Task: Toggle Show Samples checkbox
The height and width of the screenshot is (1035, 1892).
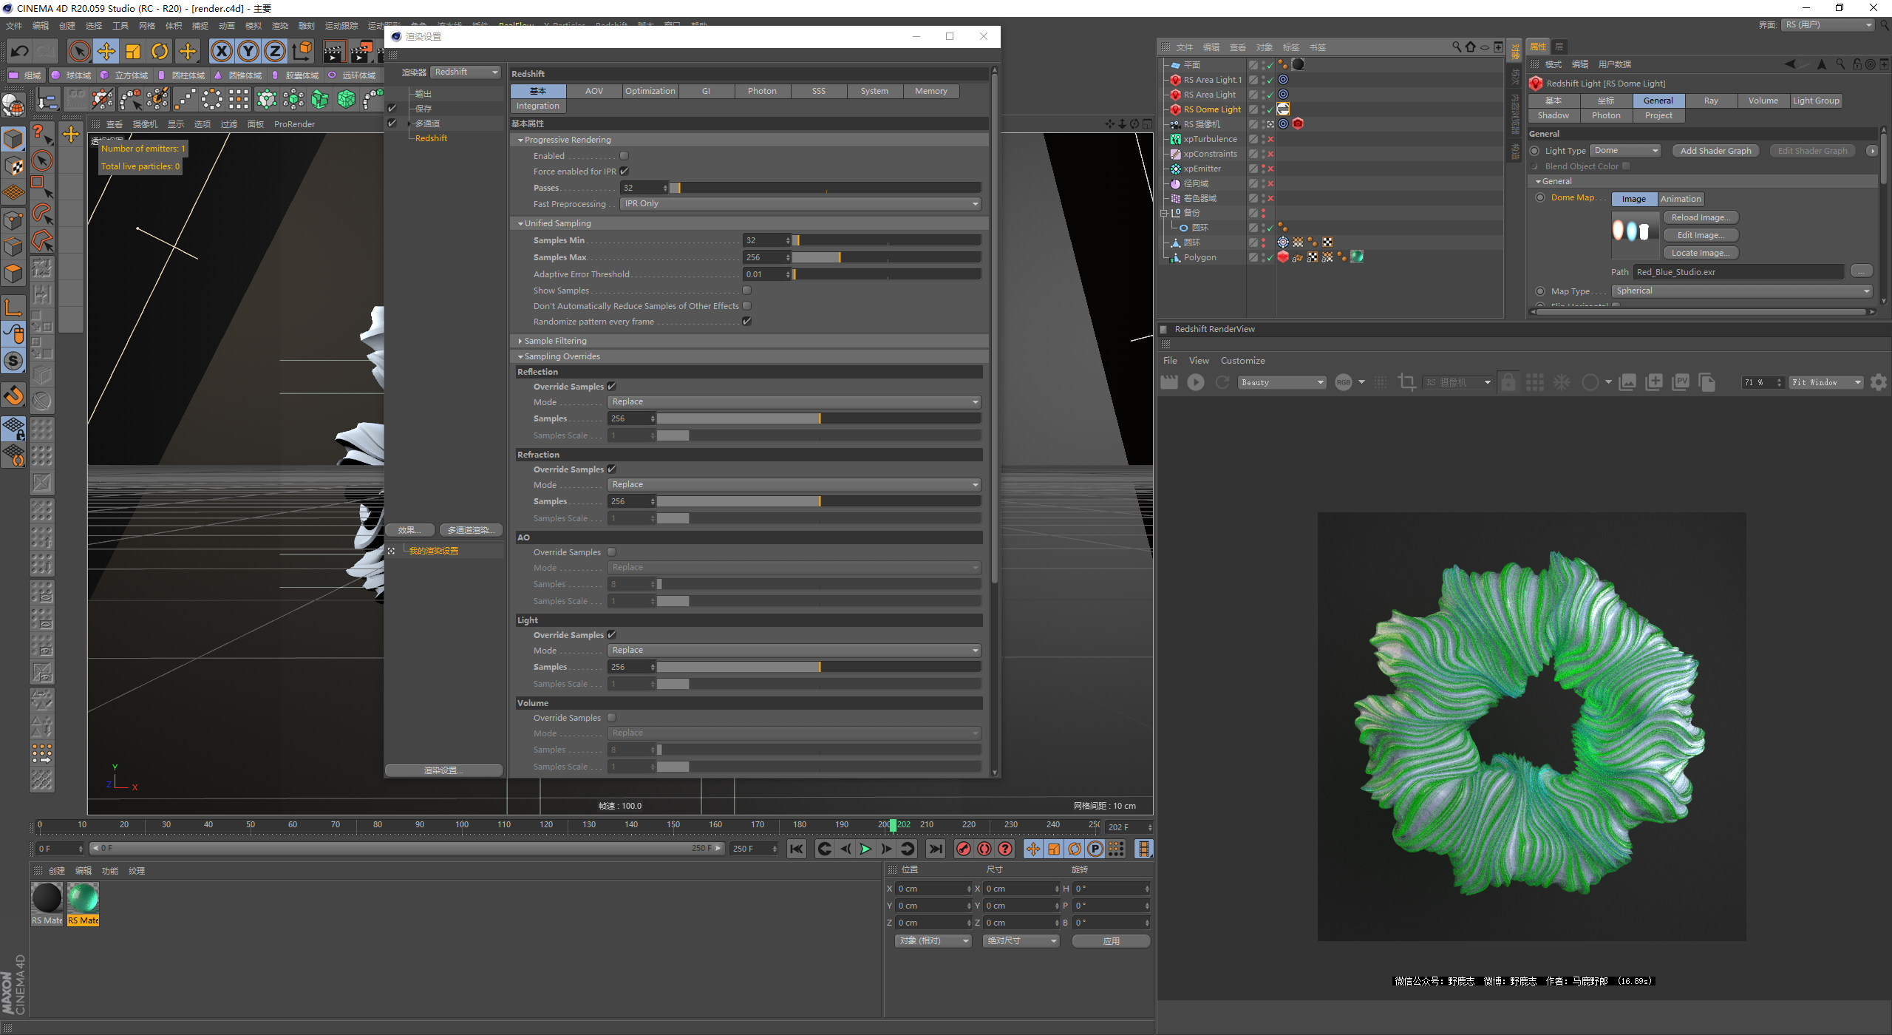Action: [x=746, y=291]
